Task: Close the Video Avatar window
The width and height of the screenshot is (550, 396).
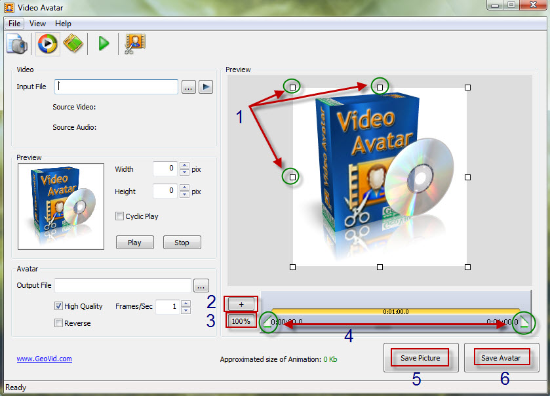Action: click(x=533, y=5)
